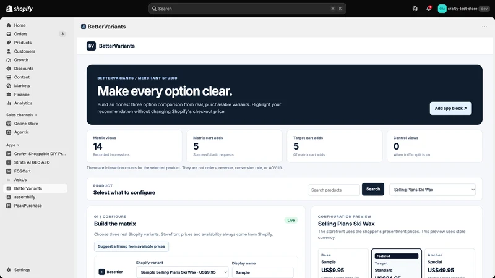Image resolution: width=495 pixels, height=278 pixels.
Task: Click the Target cart adds card
Action: (334, 146)
